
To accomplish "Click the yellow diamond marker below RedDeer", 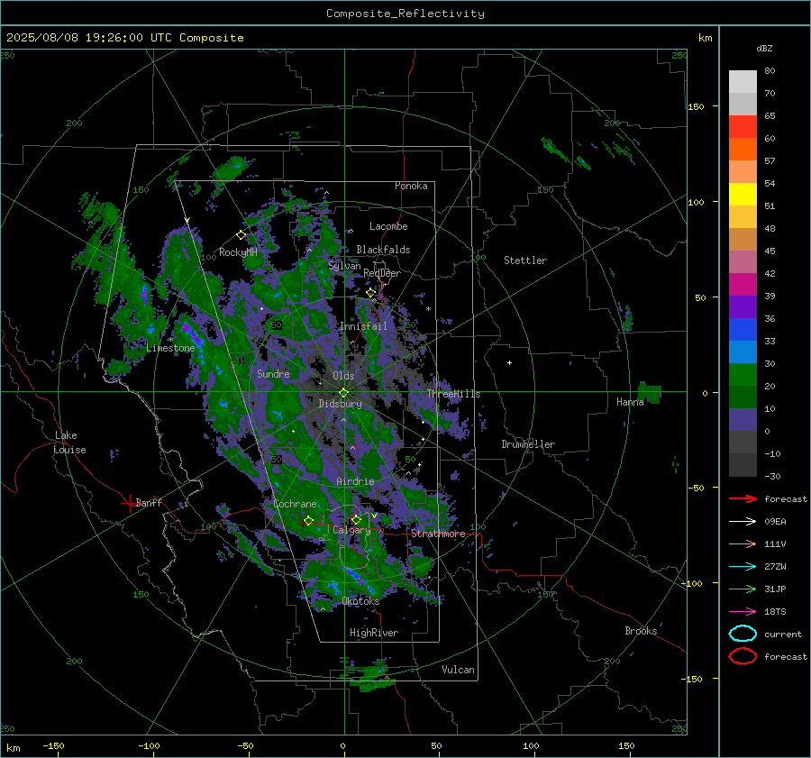I will pos(370,293).
